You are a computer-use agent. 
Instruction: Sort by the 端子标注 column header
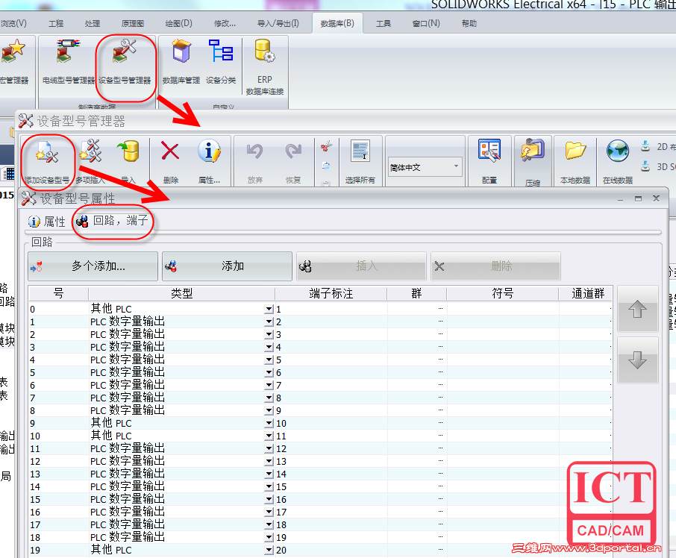[331, 293]
